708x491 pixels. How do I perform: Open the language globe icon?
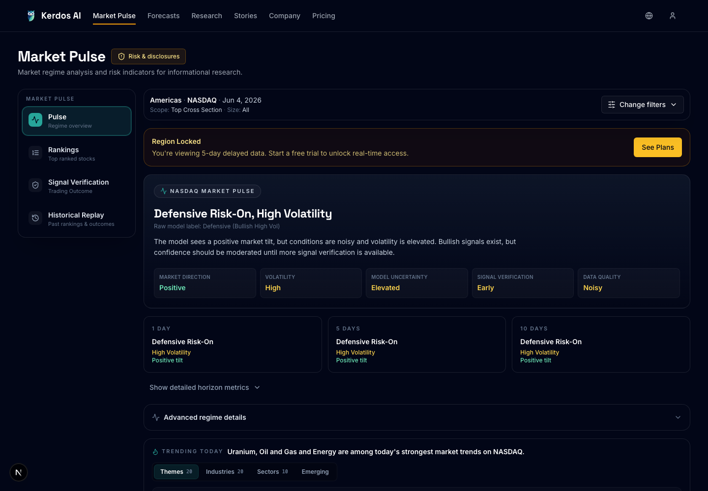649,16
